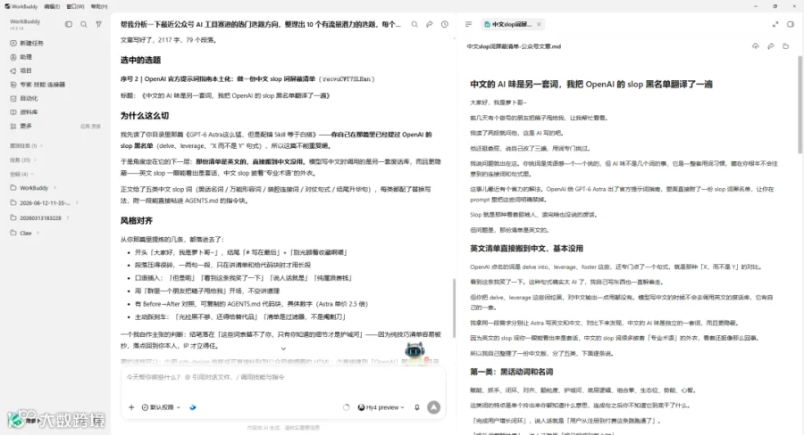Open the Hy4 preview model dropdown
This screenshot has width=804, height=435.
[x=381, y=407]
